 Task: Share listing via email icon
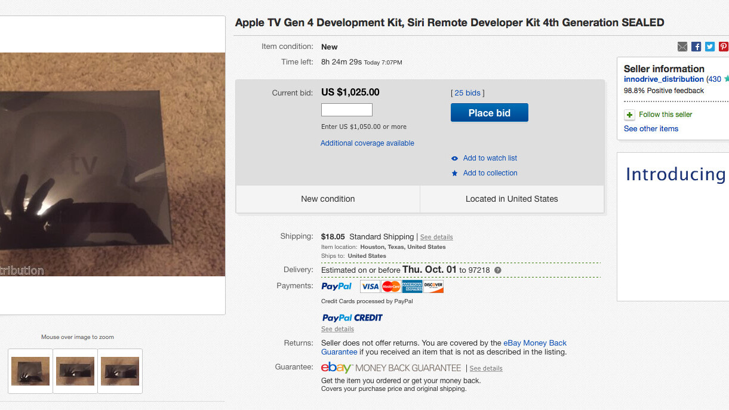(x=682, y=47)
